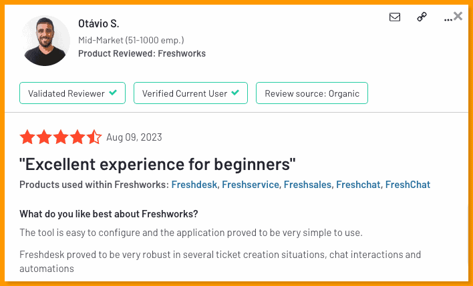The height and width of the screenshot is (286, 473).
Task: Click the first rating star
Action: (27, 137)
